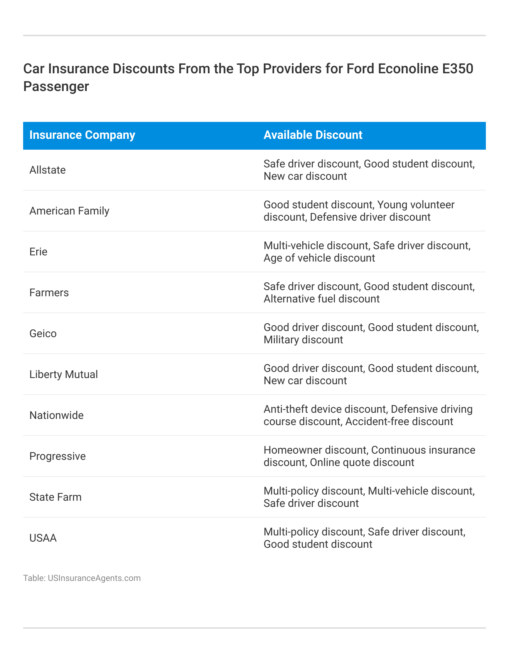Image resolution: width=509 pixels, height=655 pixels.
Task: Select the Allstate company cell
Action: 47,170
